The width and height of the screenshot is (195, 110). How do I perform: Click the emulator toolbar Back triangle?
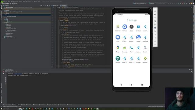[155, 35]
